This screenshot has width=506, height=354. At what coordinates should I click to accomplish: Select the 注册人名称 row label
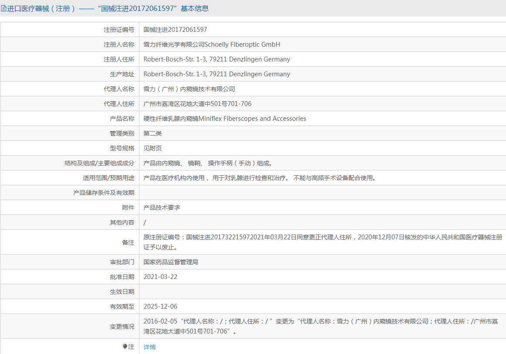pos(119,44)
